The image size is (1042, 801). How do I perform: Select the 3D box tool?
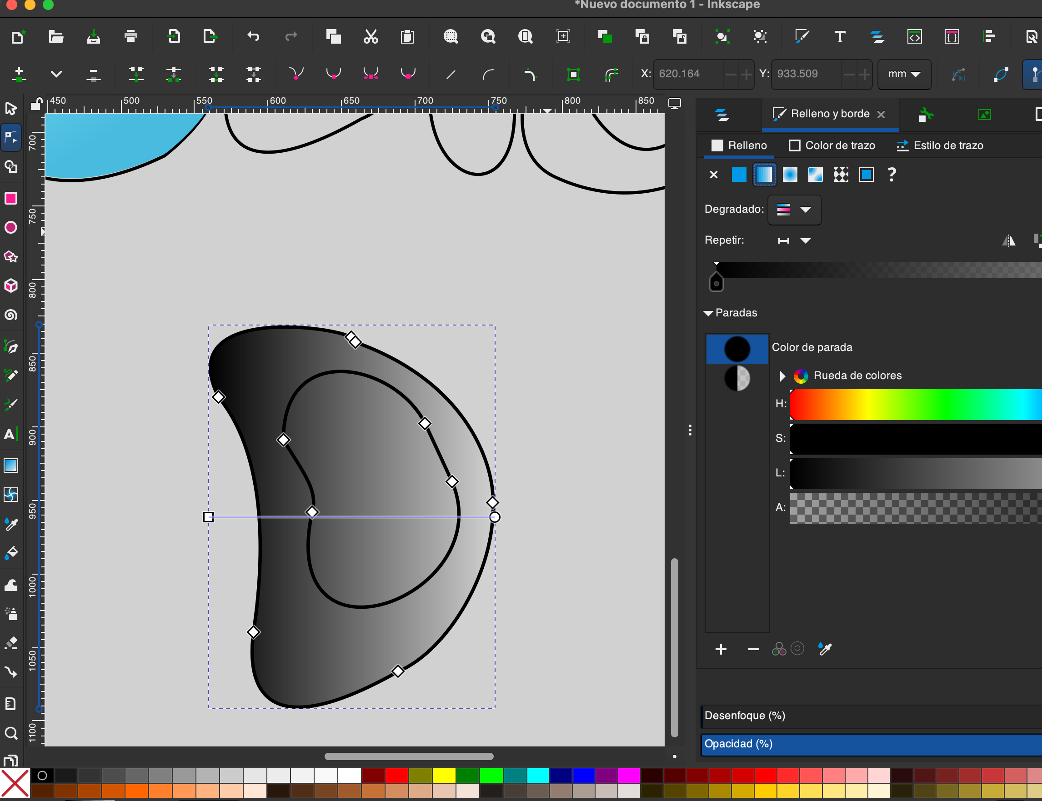pos(11,285)
